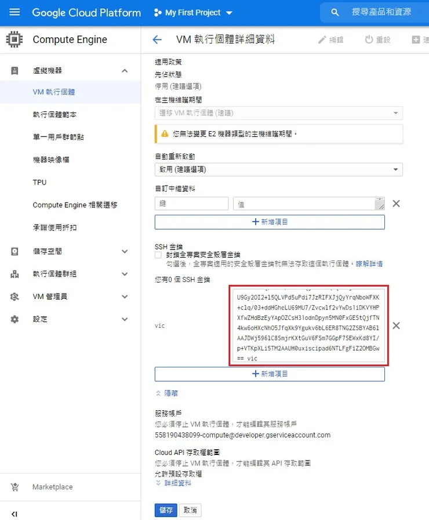Click the service account email text

242,435
